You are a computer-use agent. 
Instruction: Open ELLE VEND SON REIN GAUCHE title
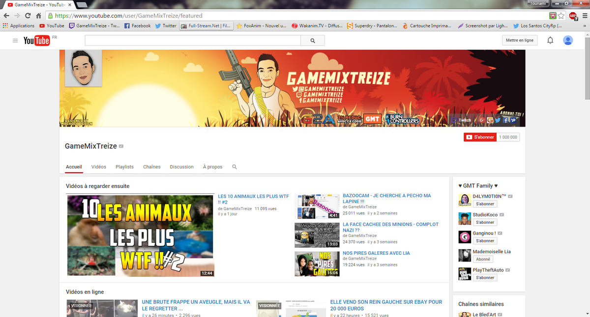click(x=386, y=305)
